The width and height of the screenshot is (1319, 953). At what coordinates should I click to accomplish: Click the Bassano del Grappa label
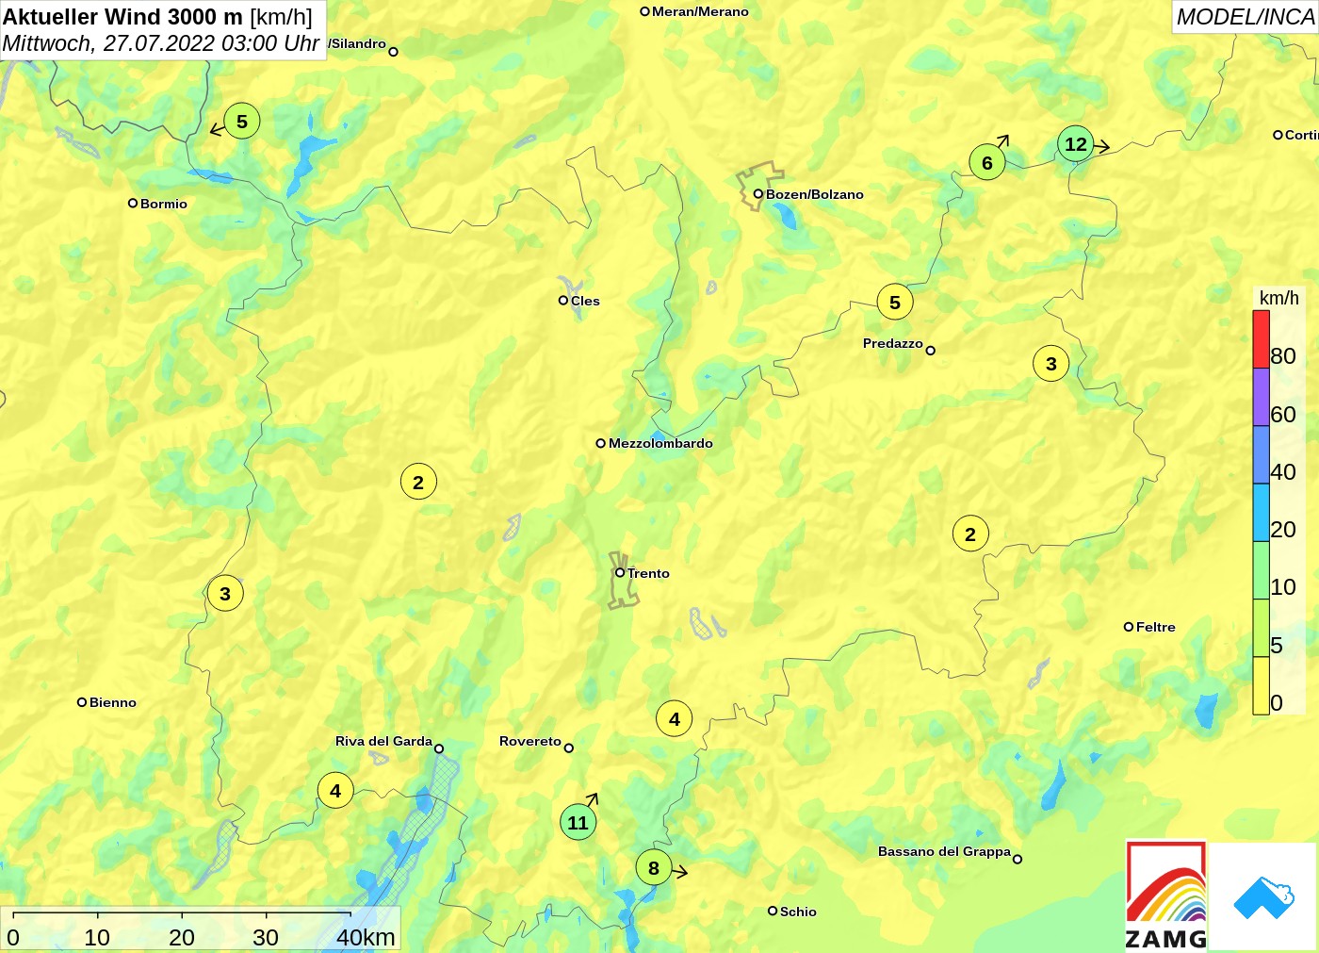pyautogui.click(x=944, y=851)
